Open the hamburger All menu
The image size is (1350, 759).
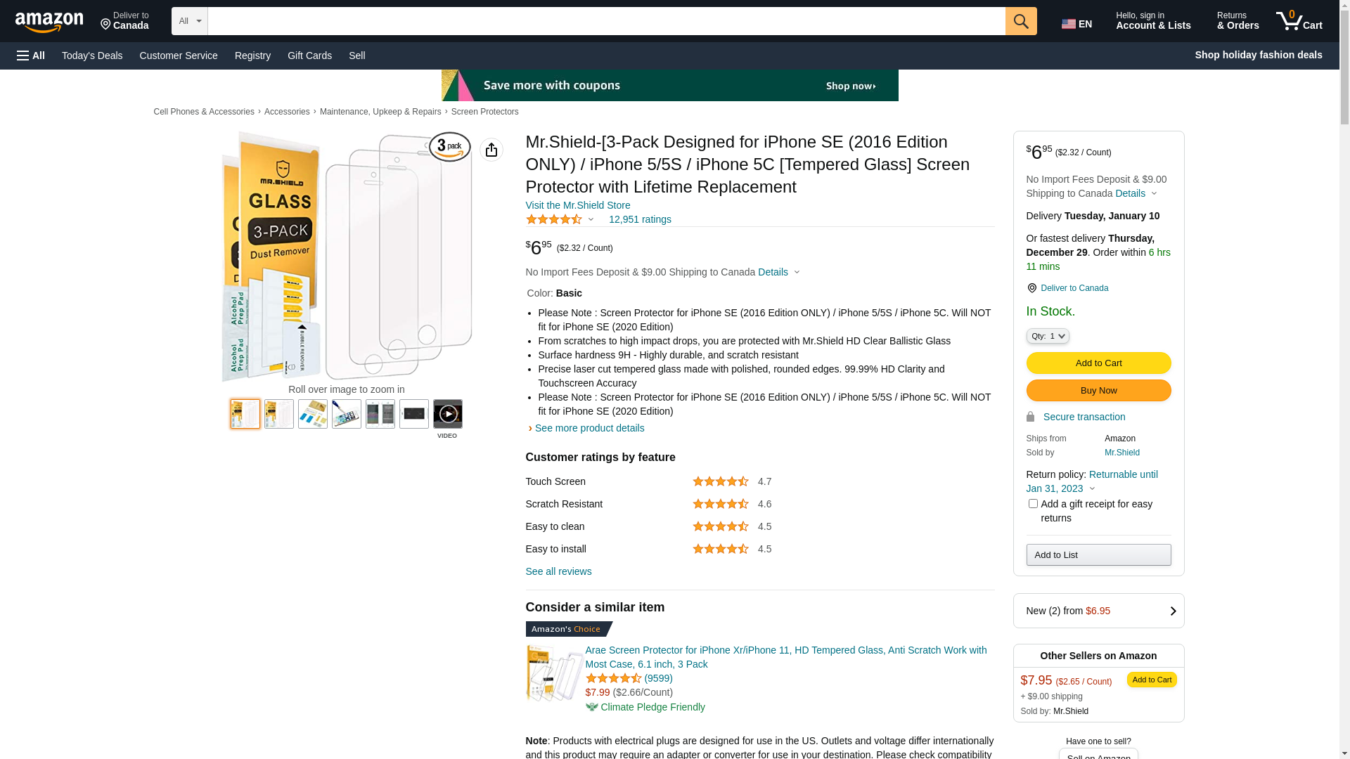click(31, 56)
